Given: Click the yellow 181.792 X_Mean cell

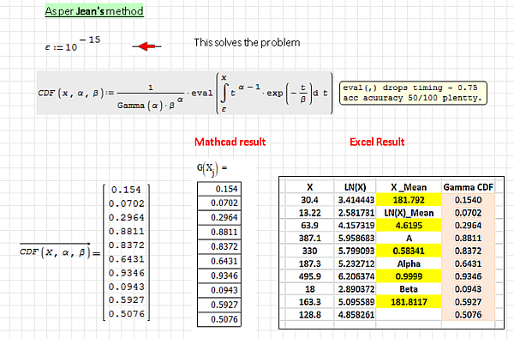Looking at the screenshot, I should pyautogui.click(x=409, y=200).
